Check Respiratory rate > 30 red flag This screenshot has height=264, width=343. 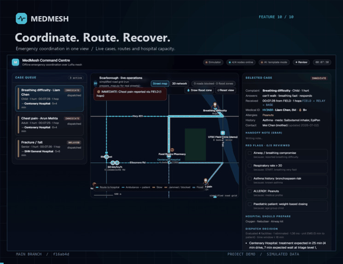tap(250, 166)
